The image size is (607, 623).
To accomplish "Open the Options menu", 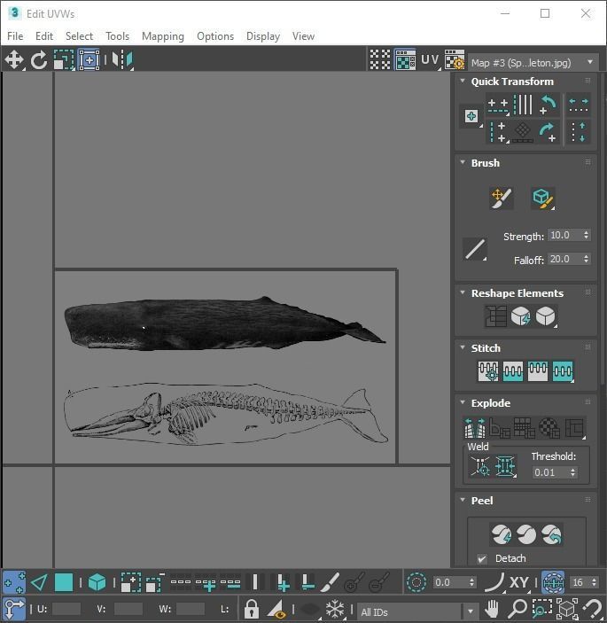I will pyautogui.click(x=215, y=36).
